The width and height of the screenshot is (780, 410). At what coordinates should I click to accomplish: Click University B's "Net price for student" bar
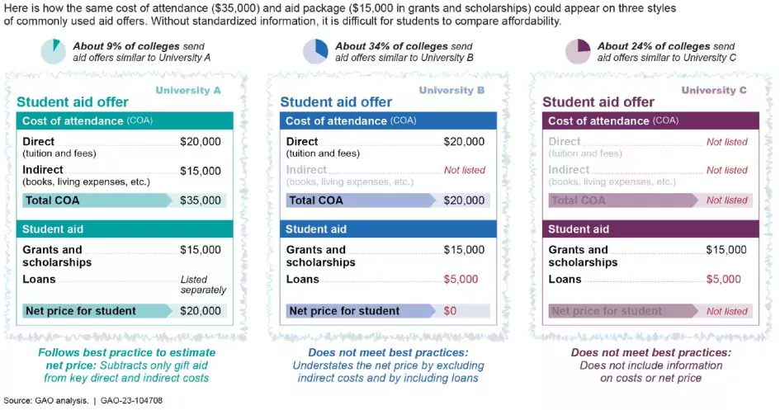pyautogui.click(x=359, y=311)
